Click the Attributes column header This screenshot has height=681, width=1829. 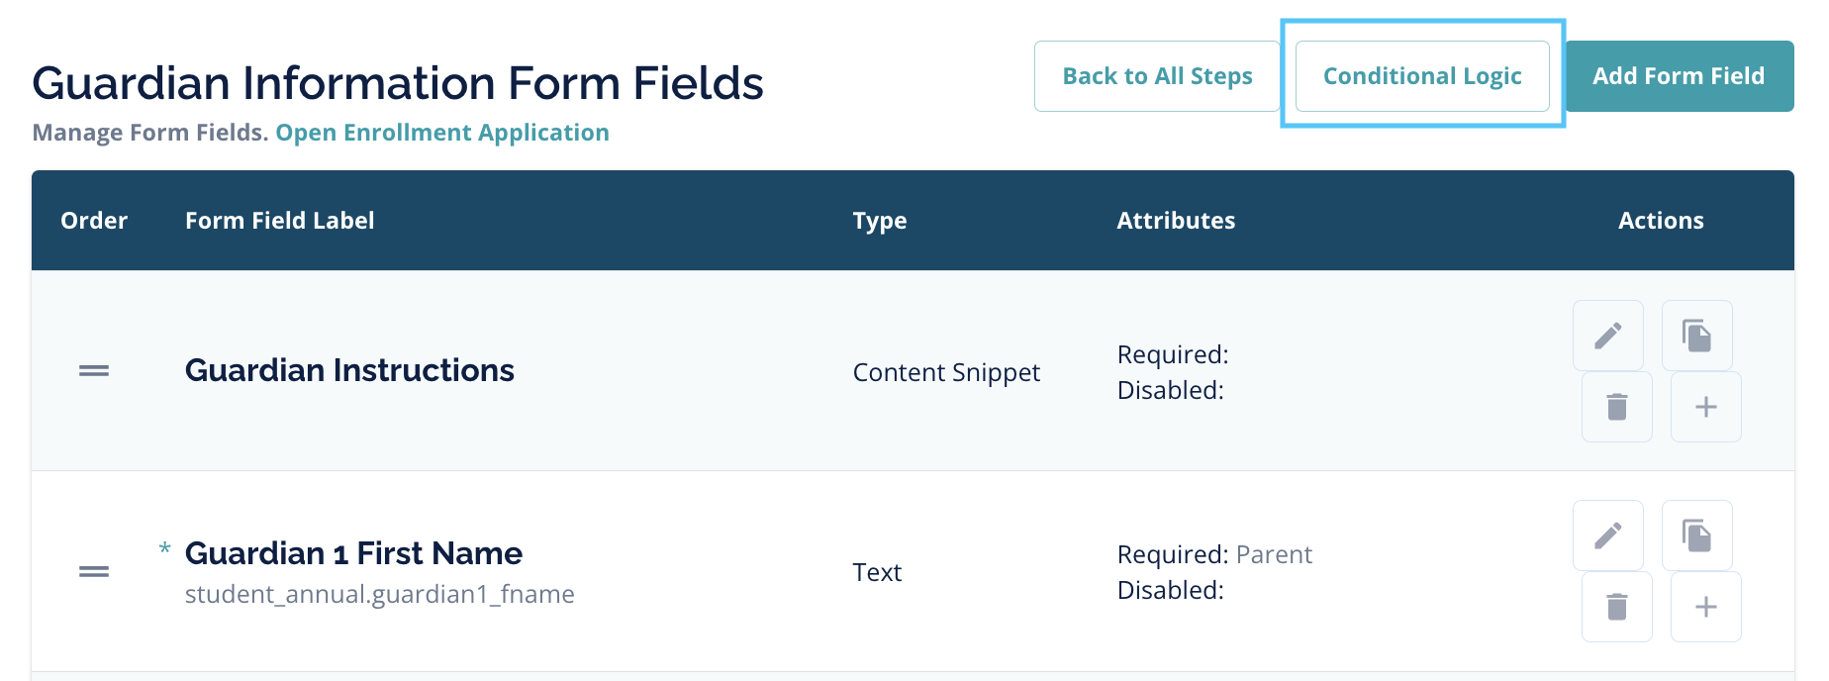[1176, 221]
